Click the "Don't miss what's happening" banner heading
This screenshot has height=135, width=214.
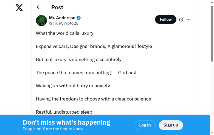click(66, 122)
